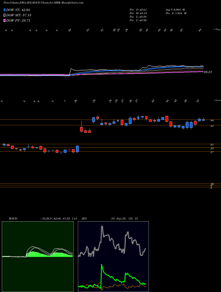
Task: Select the 'DOW PT: 23.71' legend text
Action: click(x=18, y=20)
